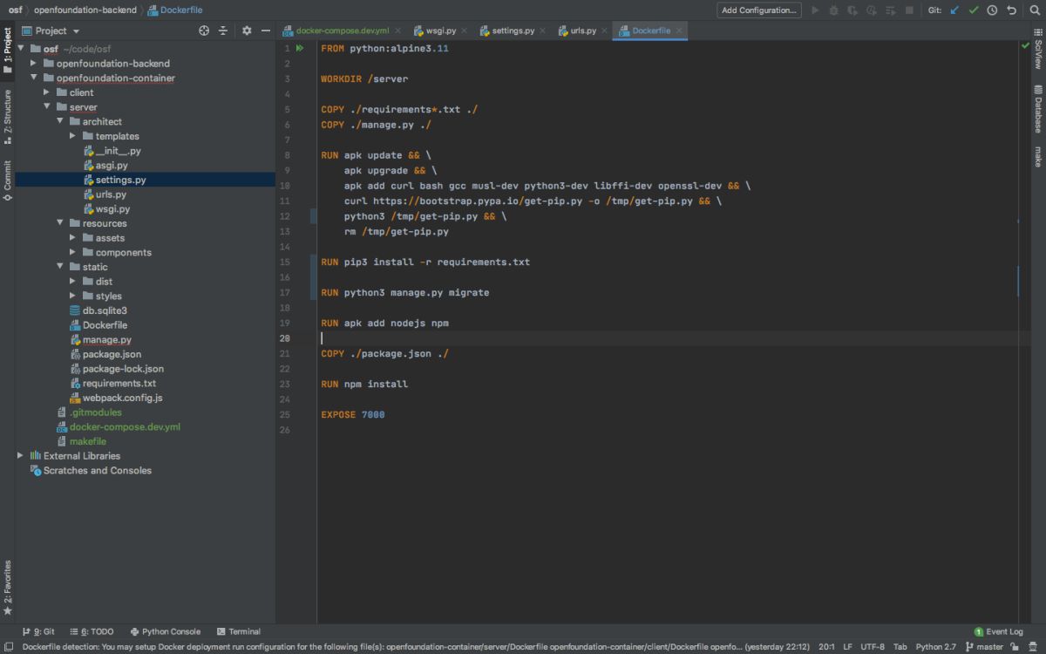
Task: Open the Event Log
Action: click(x=999, y=631)
